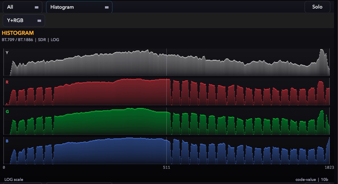338x184 pixels.
Task: Click the 511 axis value
Action: point(166,167)
